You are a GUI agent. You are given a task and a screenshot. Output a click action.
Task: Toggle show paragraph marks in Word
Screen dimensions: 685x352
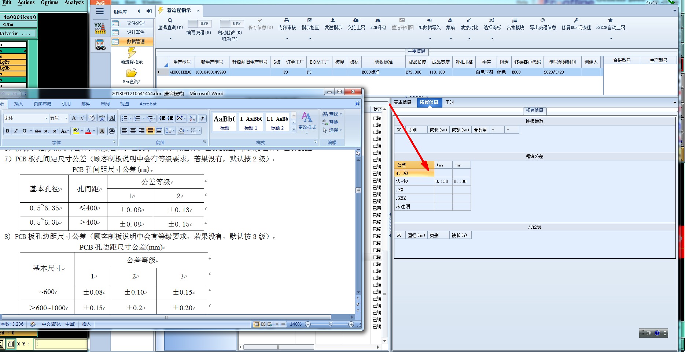(x=202, y=119)
